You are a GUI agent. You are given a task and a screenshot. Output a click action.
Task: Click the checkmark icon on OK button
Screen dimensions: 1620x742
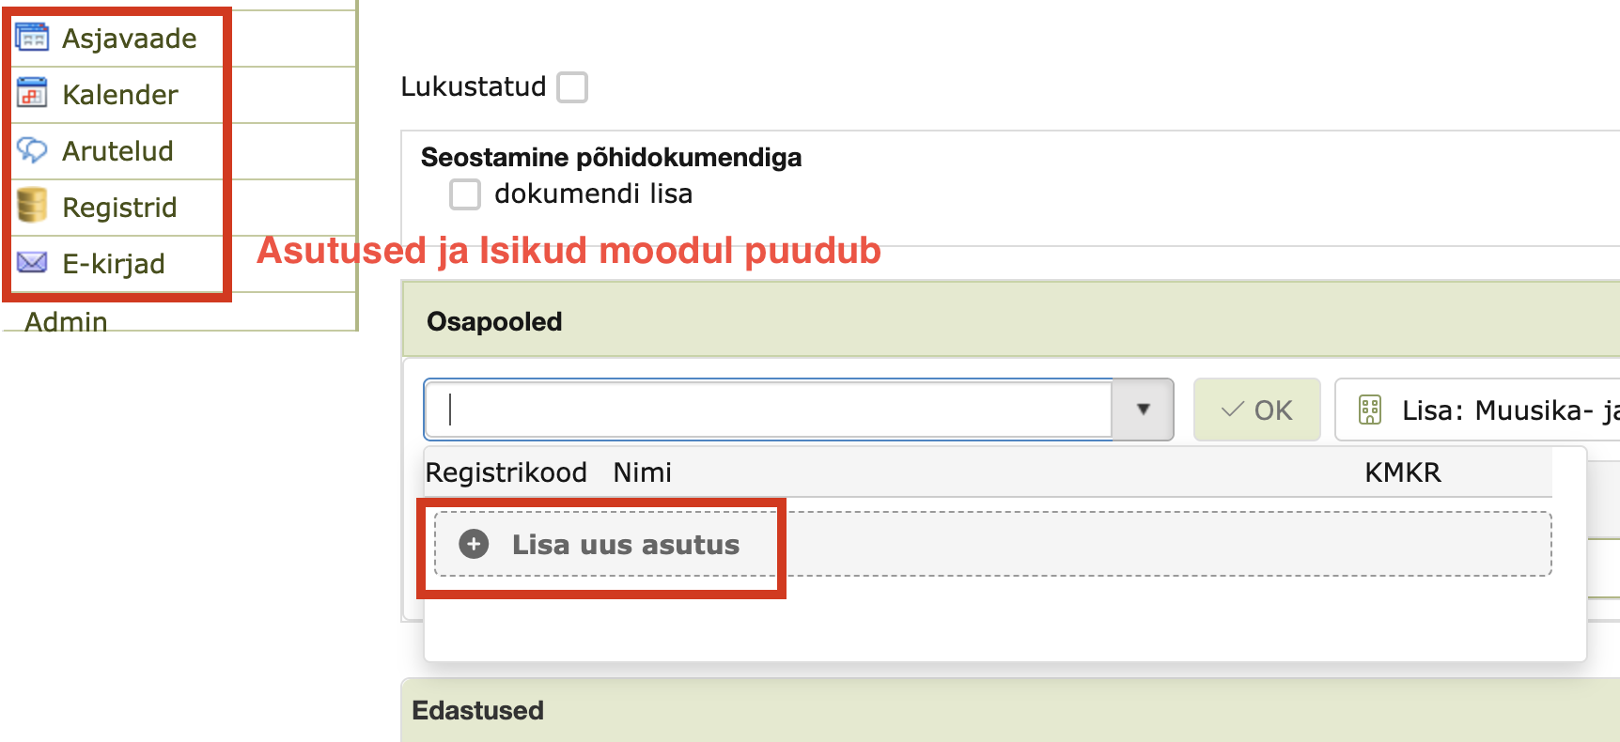tap(1232, 410)
